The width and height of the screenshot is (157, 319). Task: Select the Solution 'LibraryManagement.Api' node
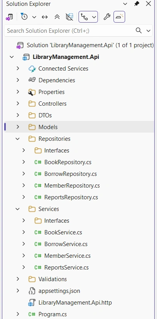point(90,45)
